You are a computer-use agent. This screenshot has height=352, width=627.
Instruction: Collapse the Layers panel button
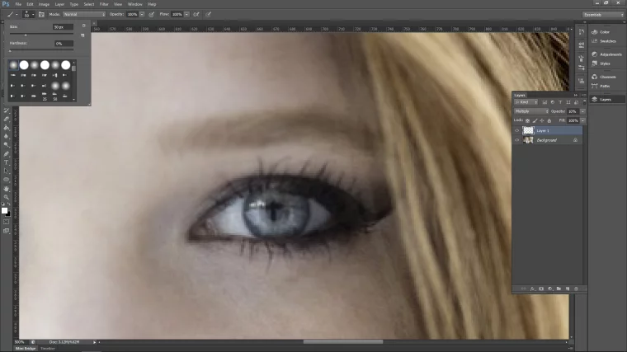[576, 95]
